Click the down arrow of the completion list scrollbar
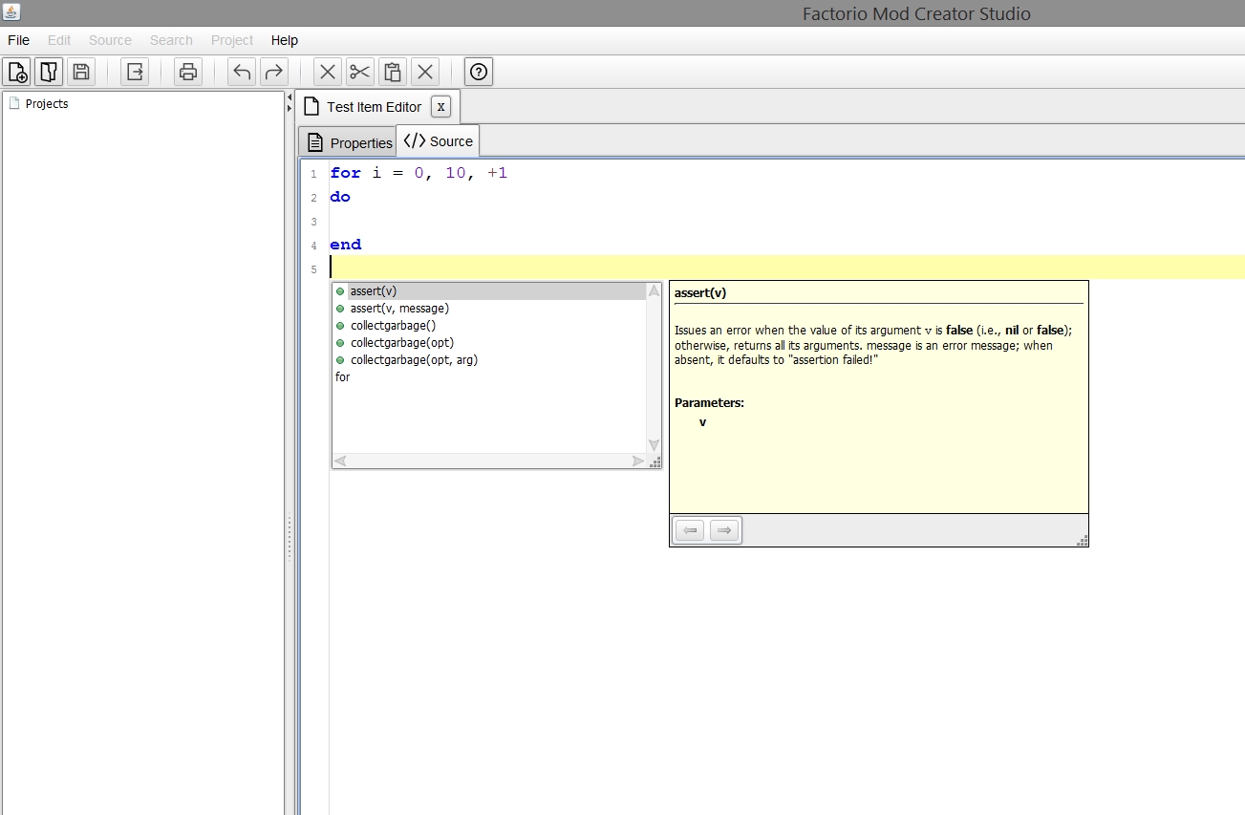 654,444
